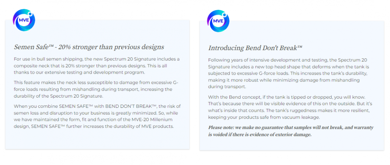Viewport: 390px width, 165px height.
Task: Click the MVE logo on Semen Safe card
Action: pyautogui.click(x=24, y=20)
